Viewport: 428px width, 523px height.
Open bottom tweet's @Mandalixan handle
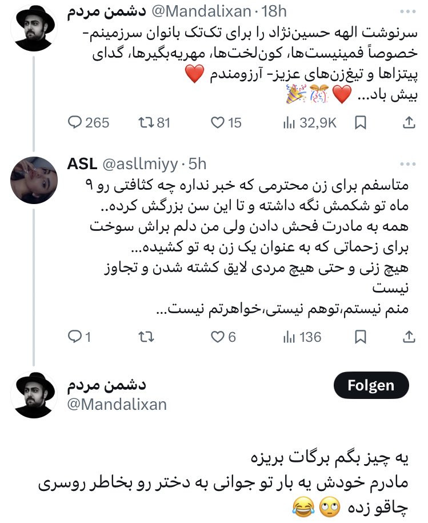(x=117, y=404)
